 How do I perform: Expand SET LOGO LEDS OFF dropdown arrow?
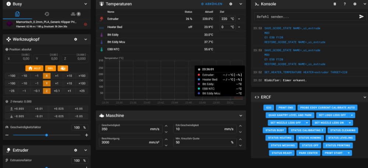pyautogui.click(x=352, y=115)
